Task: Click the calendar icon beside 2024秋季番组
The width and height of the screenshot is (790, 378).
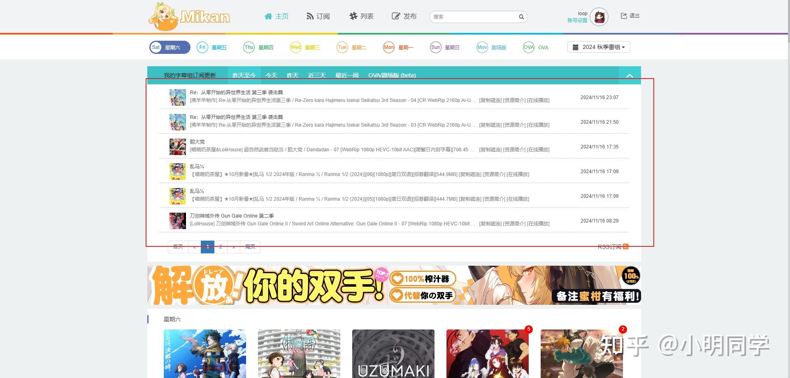Action: 575,46
